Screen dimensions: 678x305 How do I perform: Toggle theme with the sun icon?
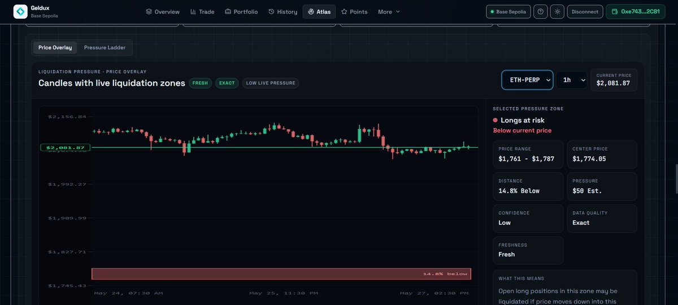coord(558,11)
